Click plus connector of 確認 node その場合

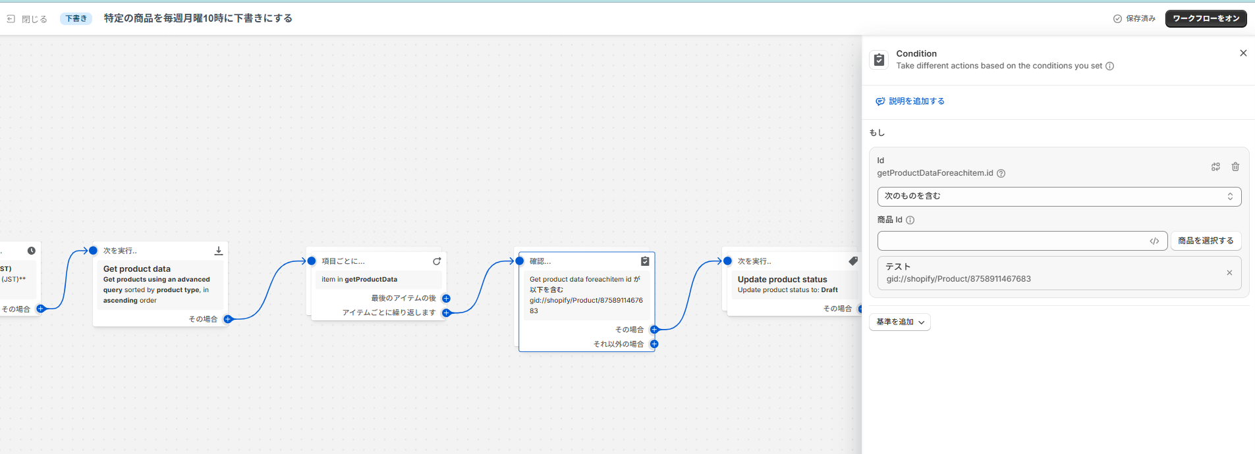[x=654, y=330]
